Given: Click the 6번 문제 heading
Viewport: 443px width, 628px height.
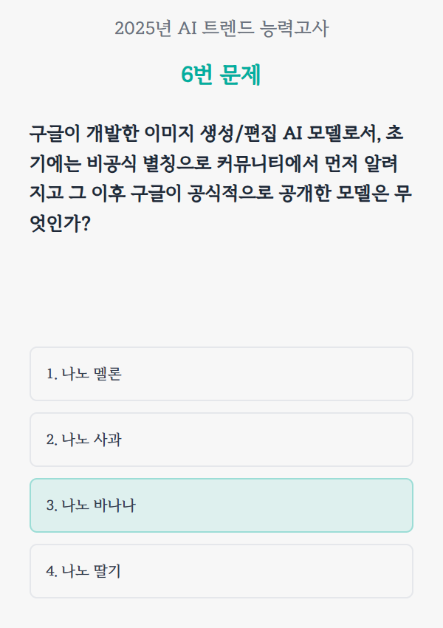Looking at the screenshot, I should [x=221, y=75].
